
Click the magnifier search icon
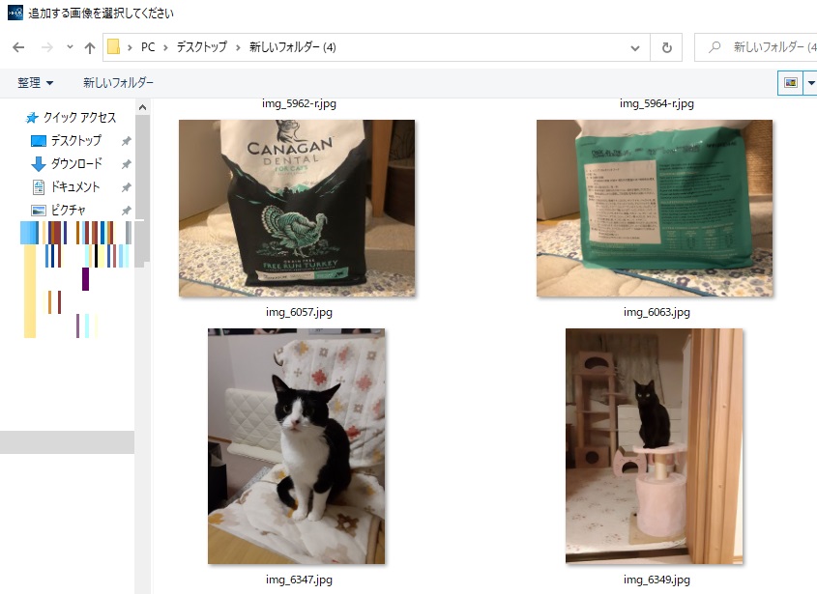tap(715, 47)
